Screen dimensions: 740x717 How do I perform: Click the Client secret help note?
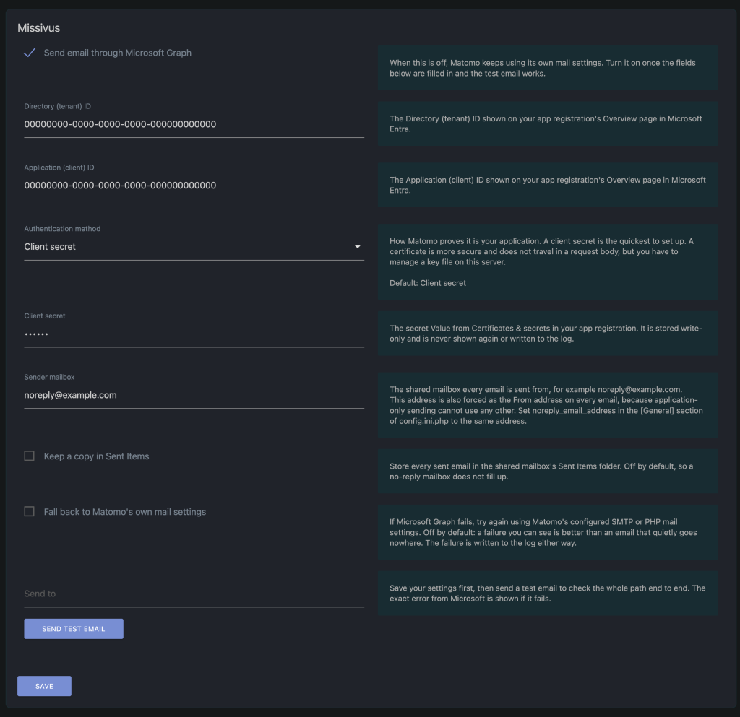point(548,334)
